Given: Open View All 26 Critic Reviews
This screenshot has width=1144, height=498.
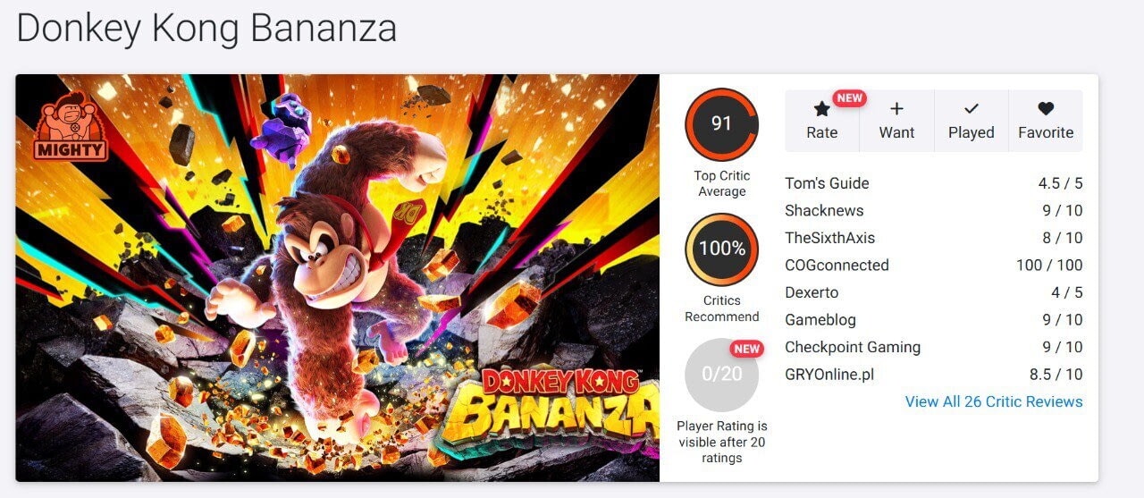Looking at the screenshot, I should [994, 401].
